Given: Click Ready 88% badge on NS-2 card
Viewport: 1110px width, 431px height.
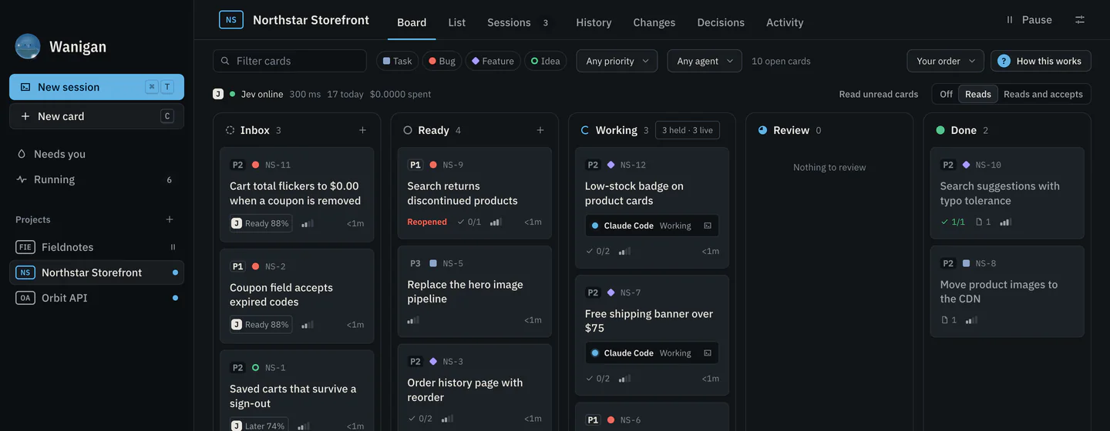Looking at the screenshot, I should pos(261,325).
